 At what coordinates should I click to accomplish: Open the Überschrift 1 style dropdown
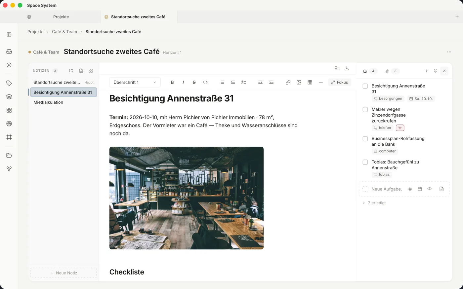pos(135,82)
